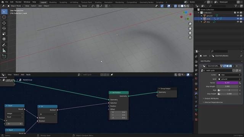This screenshot has height=137, width=244.
Task: Open node editor Node menu
Action: [x=28, y=75]
